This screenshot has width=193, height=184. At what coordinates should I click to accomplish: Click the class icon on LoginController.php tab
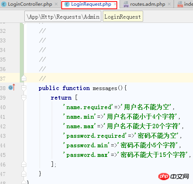tap(4, 4)
